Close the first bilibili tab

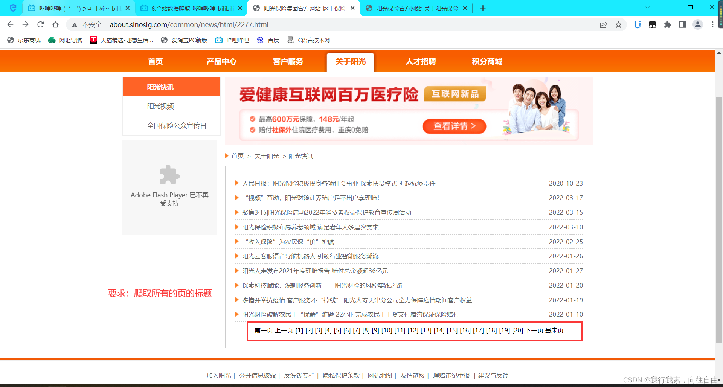pos(127,8)
